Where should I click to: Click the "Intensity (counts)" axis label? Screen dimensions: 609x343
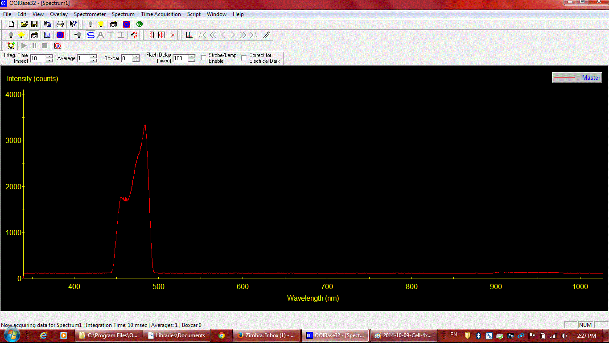pyautogui.click(x=33, y=78)
